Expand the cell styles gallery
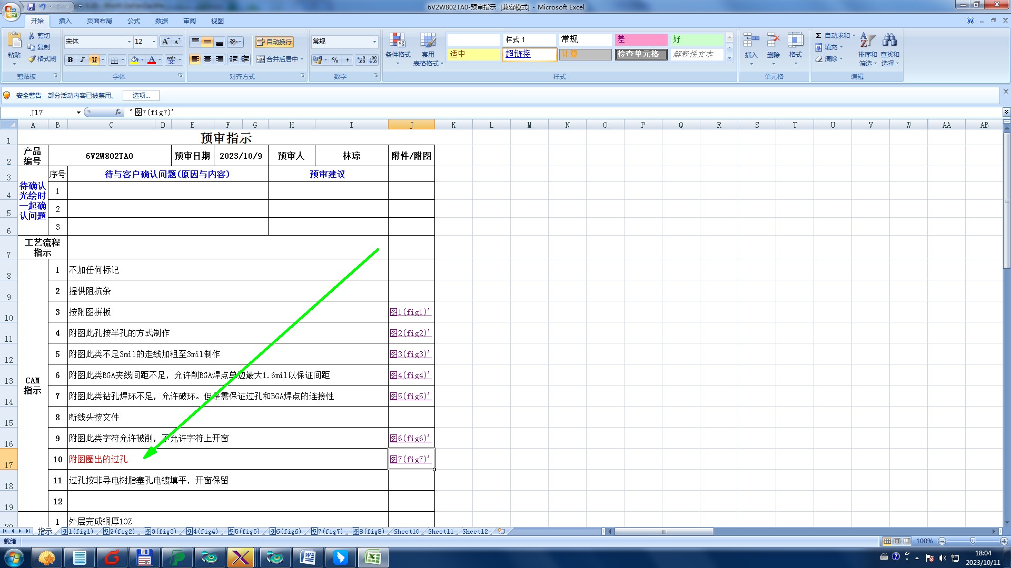The height and width of the screenshot is (568, 1011). coord(729,58)
